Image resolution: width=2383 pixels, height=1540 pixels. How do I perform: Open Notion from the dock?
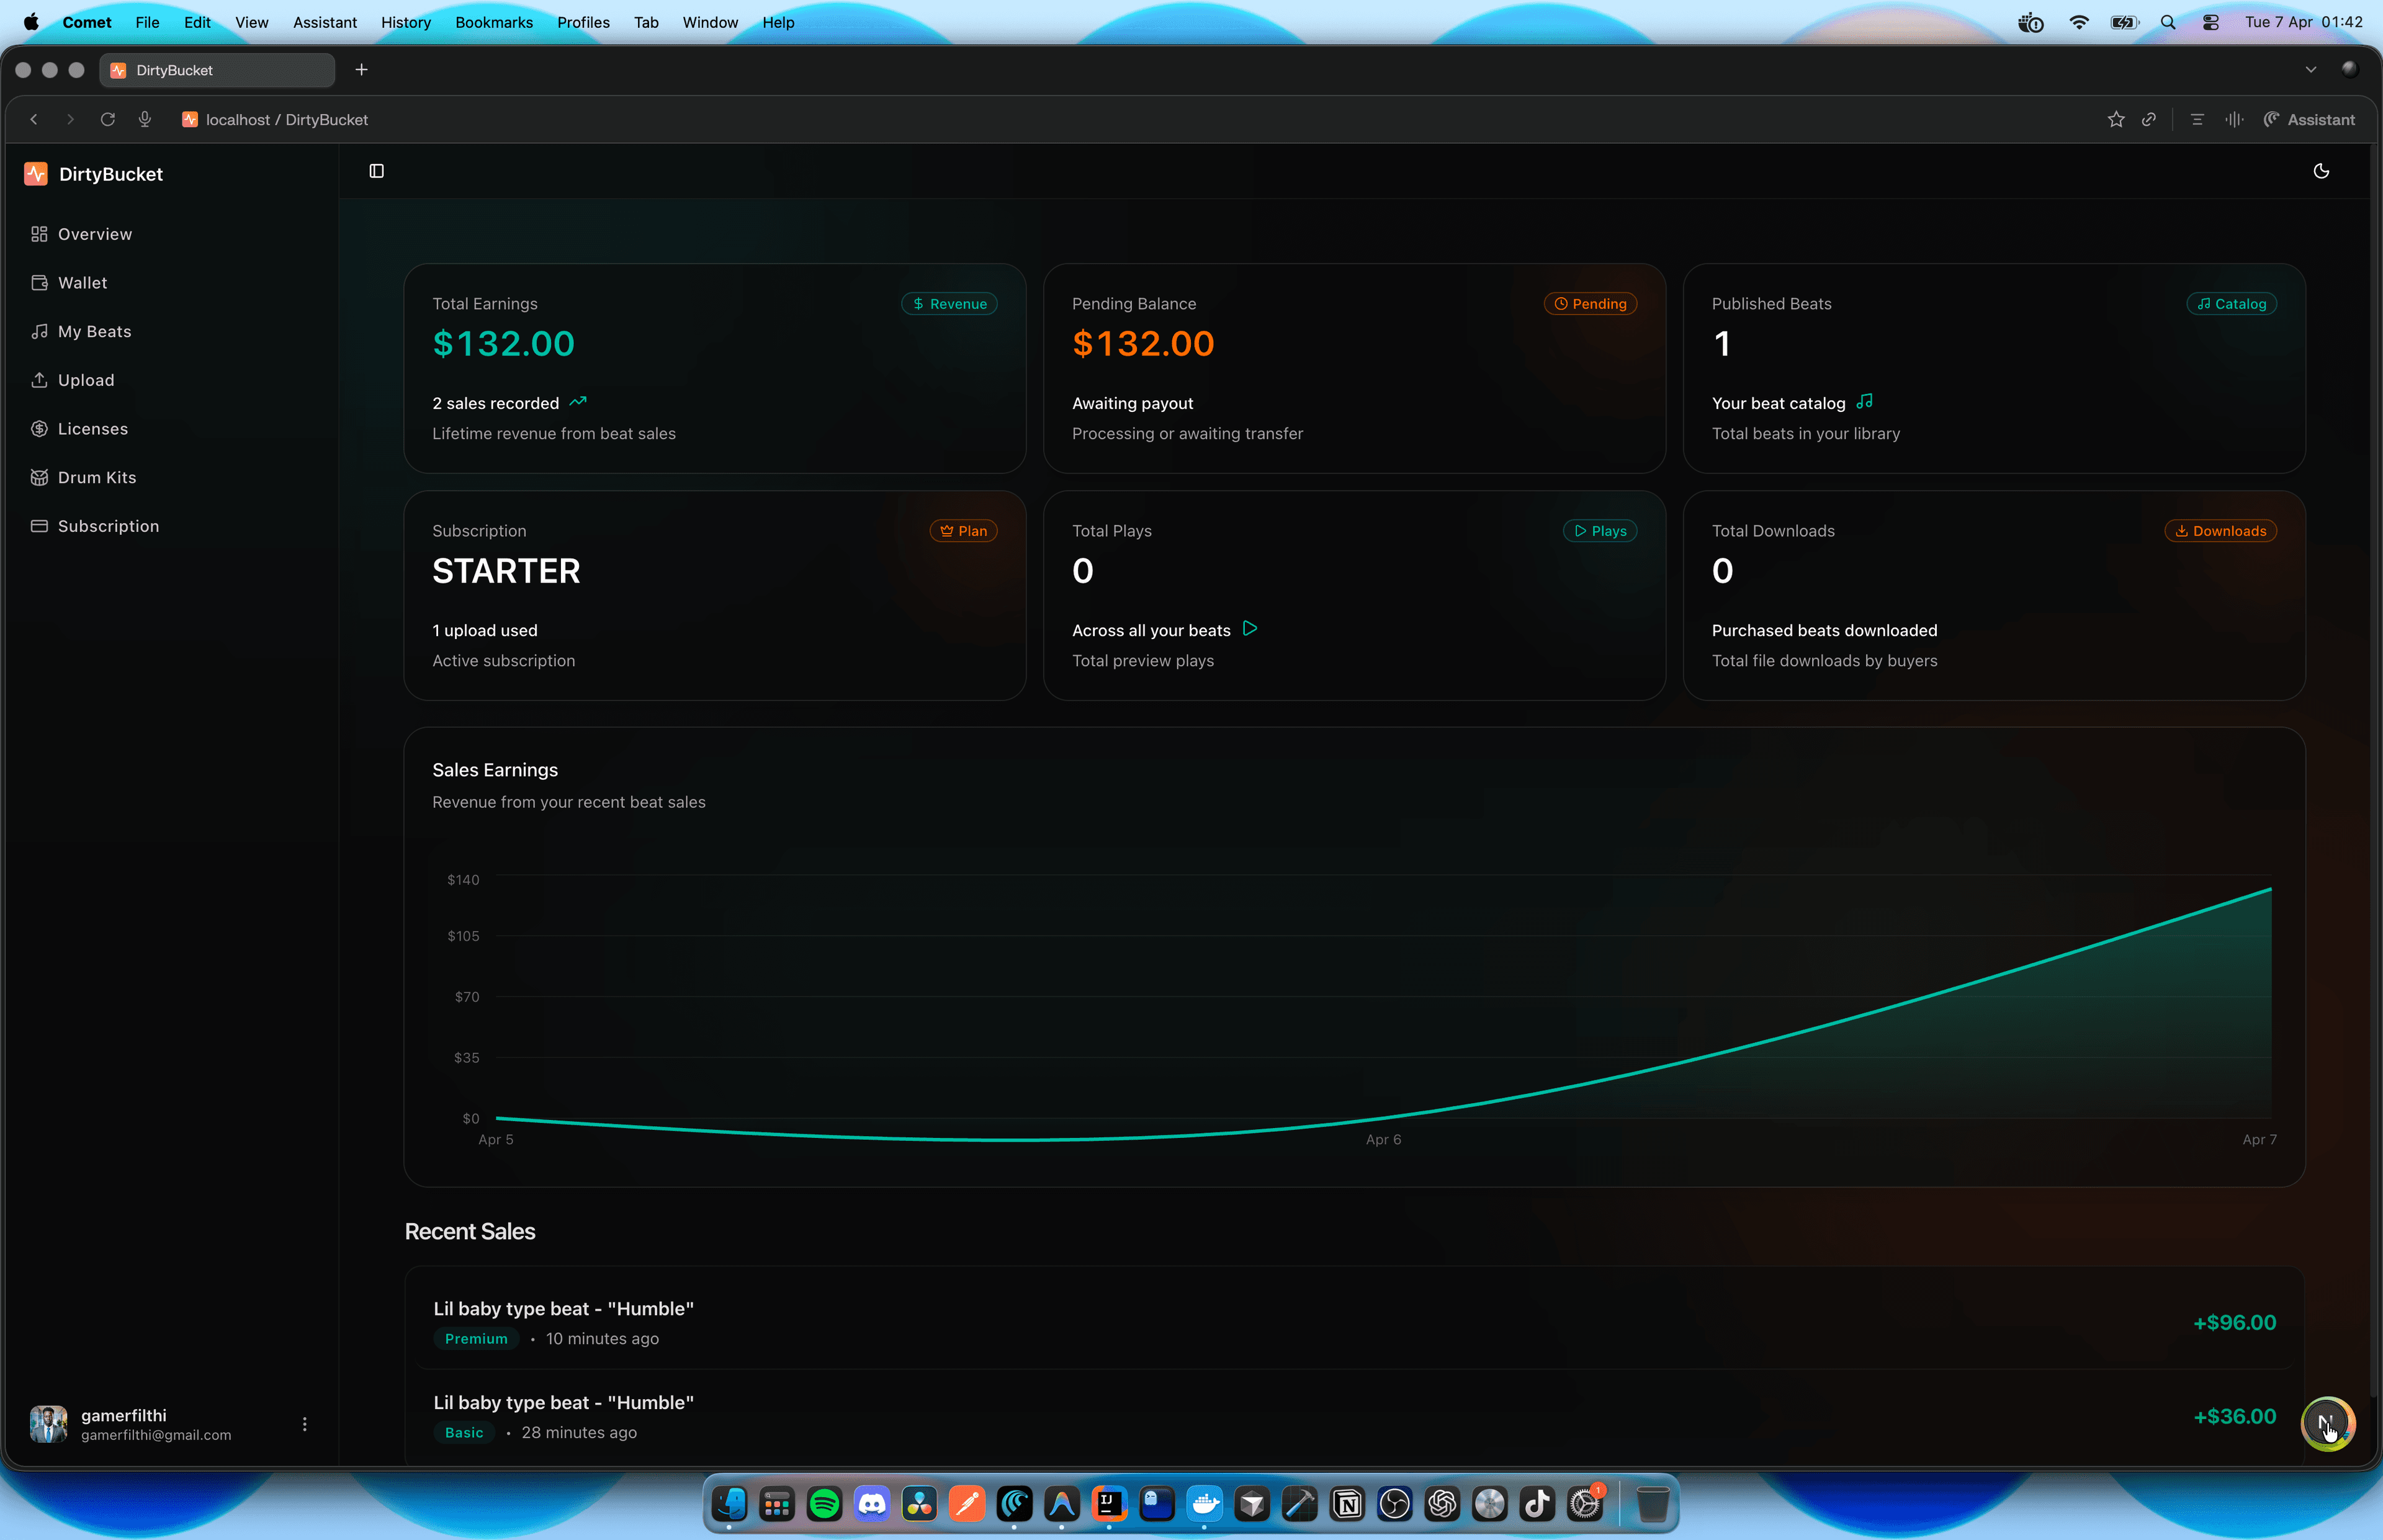click(x=1347, y=1503)
